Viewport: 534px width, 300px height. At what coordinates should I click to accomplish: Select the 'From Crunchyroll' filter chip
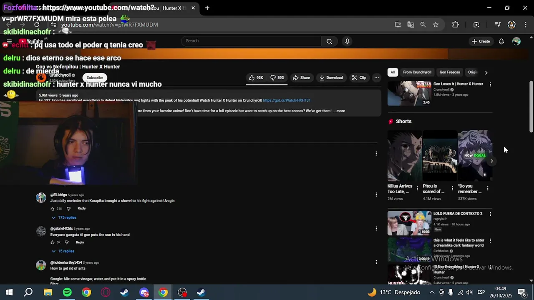coord(417,72)
